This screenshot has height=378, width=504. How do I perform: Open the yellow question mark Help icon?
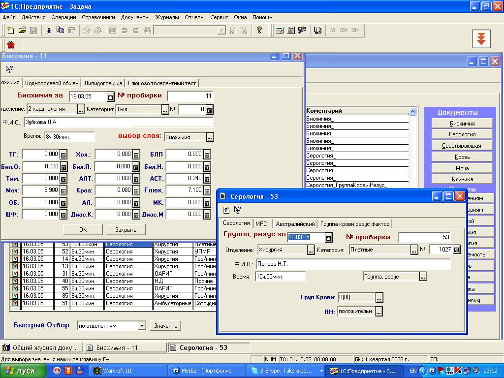259,30
